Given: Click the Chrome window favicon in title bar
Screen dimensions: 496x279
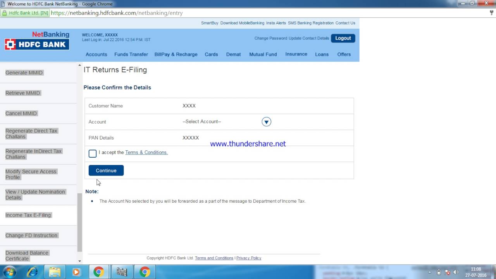Looking at the screenshot, I should click(x=3, y=4).
